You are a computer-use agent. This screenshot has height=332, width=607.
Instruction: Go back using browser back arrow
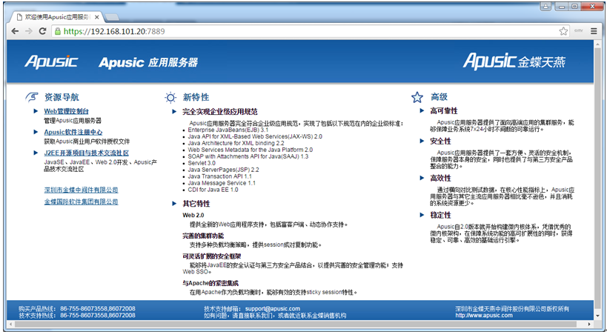click(15, 31)
